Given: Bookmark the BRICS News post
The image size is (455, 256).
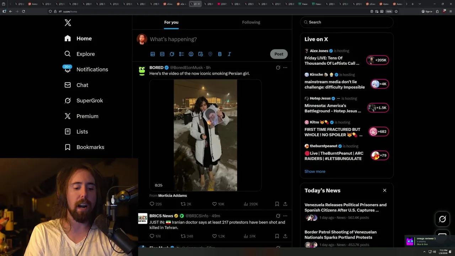Looking at the screenshot, I should point(277,236).
